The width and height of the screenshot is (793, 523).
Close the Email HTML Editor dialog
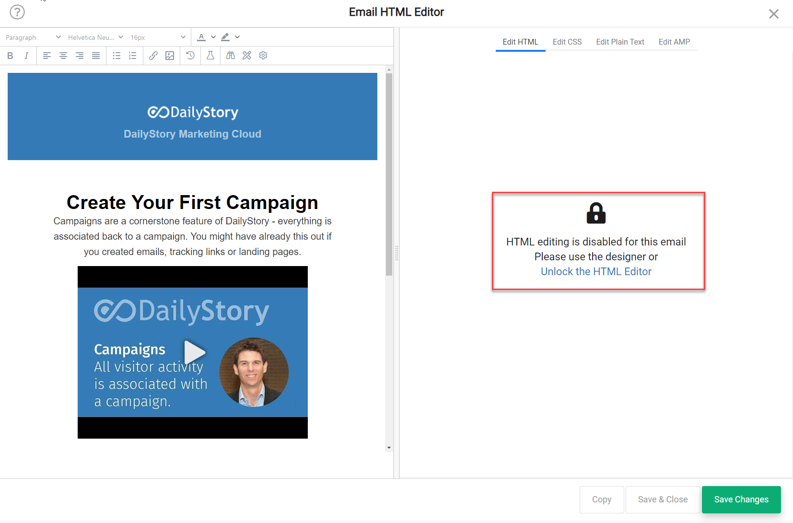774,14
